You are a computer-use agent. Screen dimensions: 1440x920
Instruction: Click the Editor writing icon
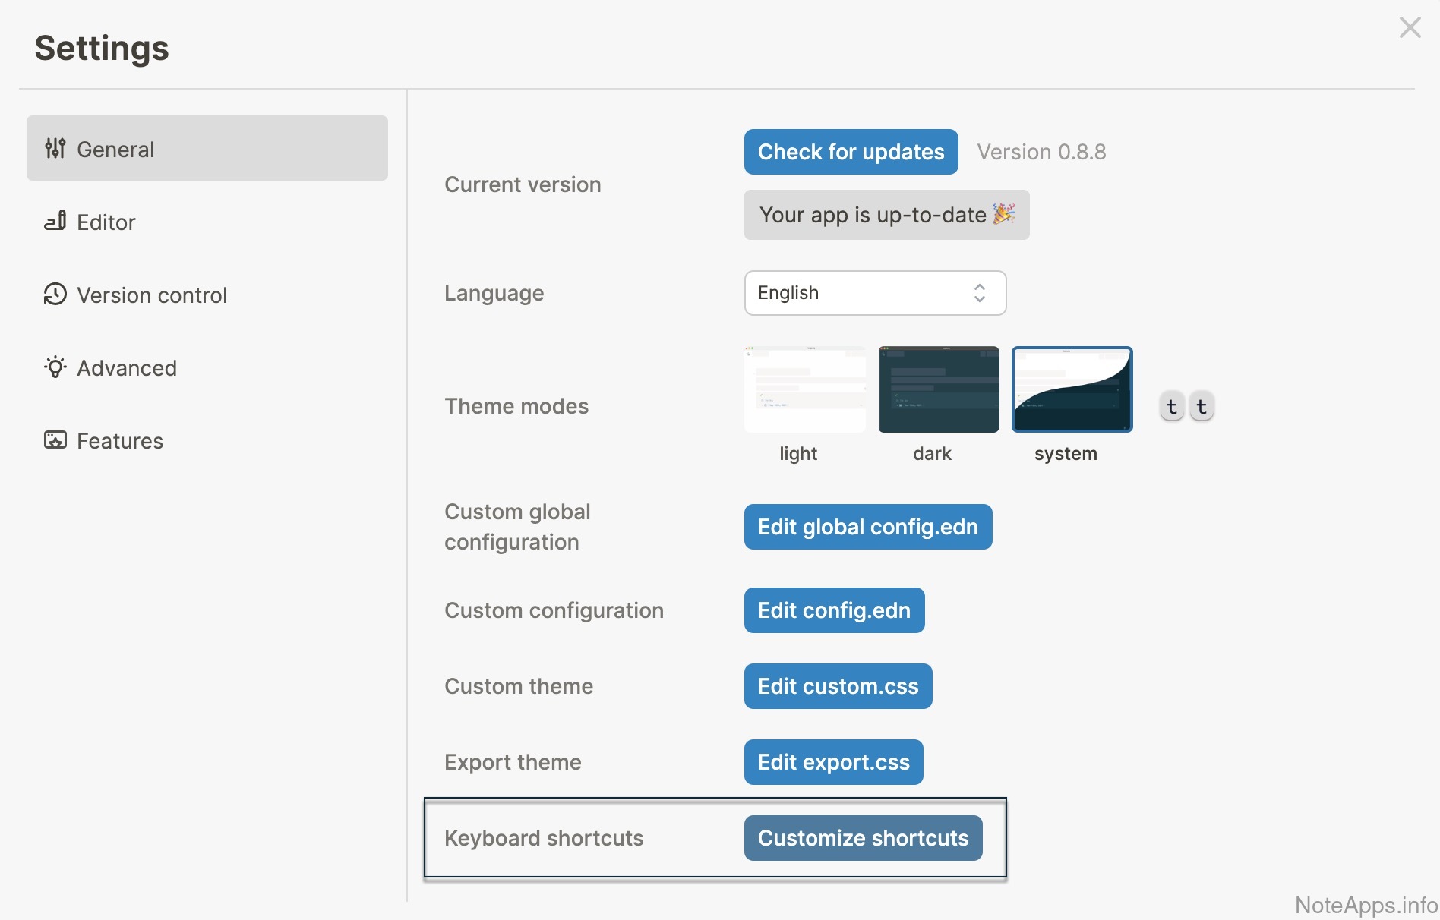coord(55,222)
